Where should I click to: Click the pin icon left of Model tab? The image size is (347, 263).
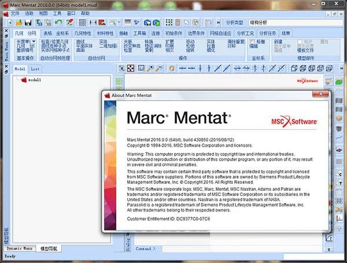[6, 72]
